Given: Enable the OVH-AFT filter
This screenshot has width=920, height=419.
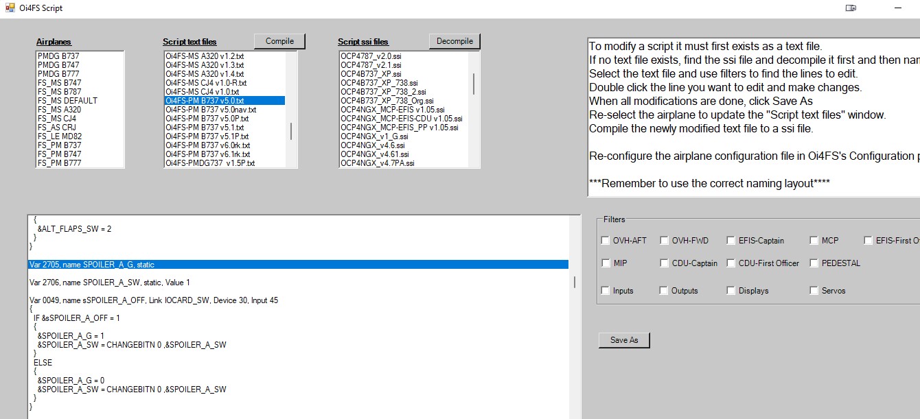Looking at the screenshot, I should (x=606, y=241).
